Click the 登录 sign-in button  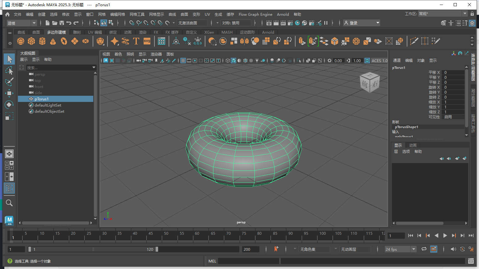[x=362, y=23]
